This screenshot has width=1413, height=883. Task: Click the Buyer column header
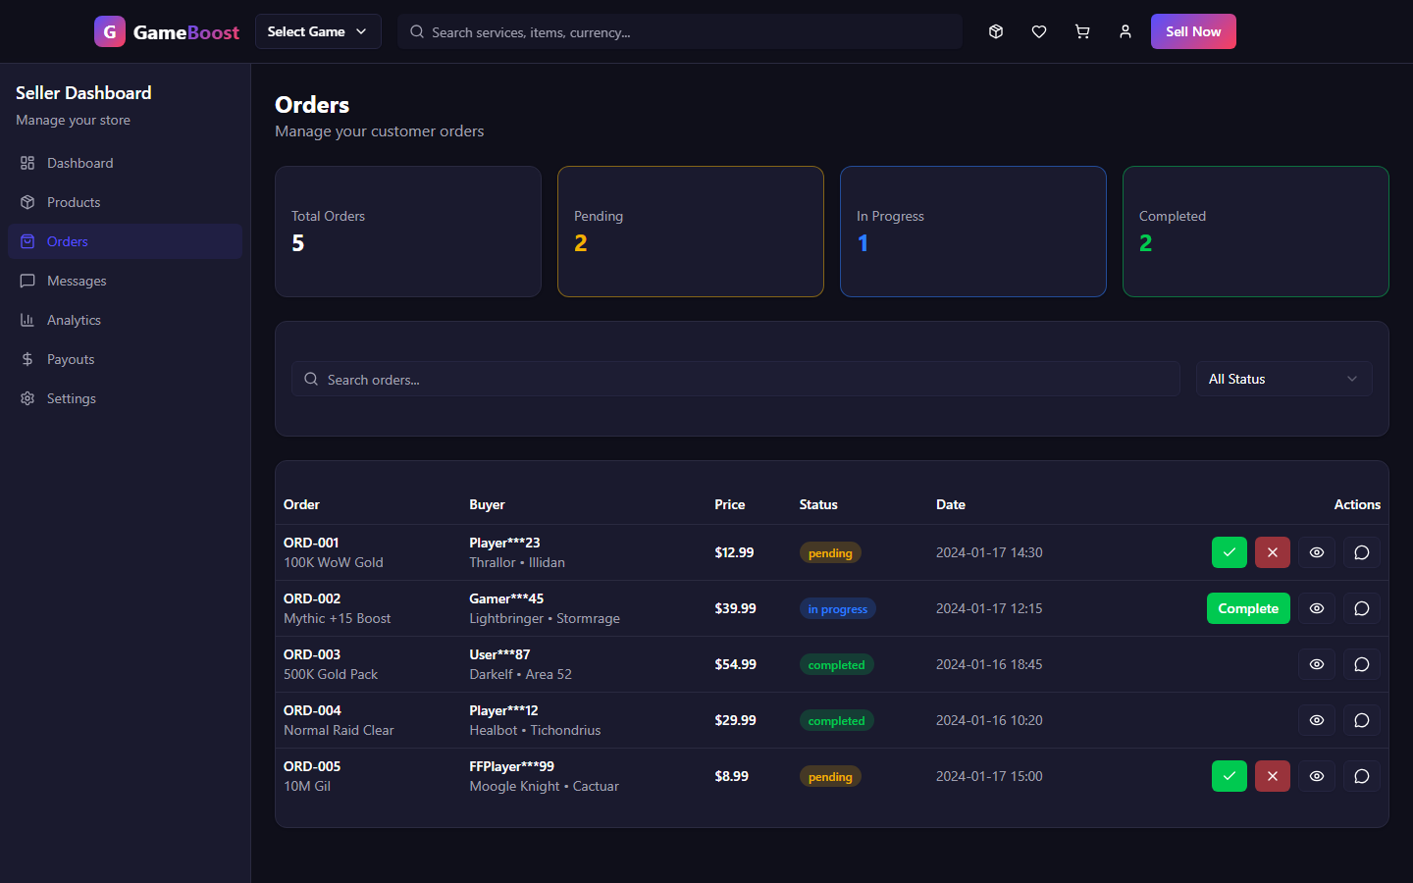(x=487, y=504)
